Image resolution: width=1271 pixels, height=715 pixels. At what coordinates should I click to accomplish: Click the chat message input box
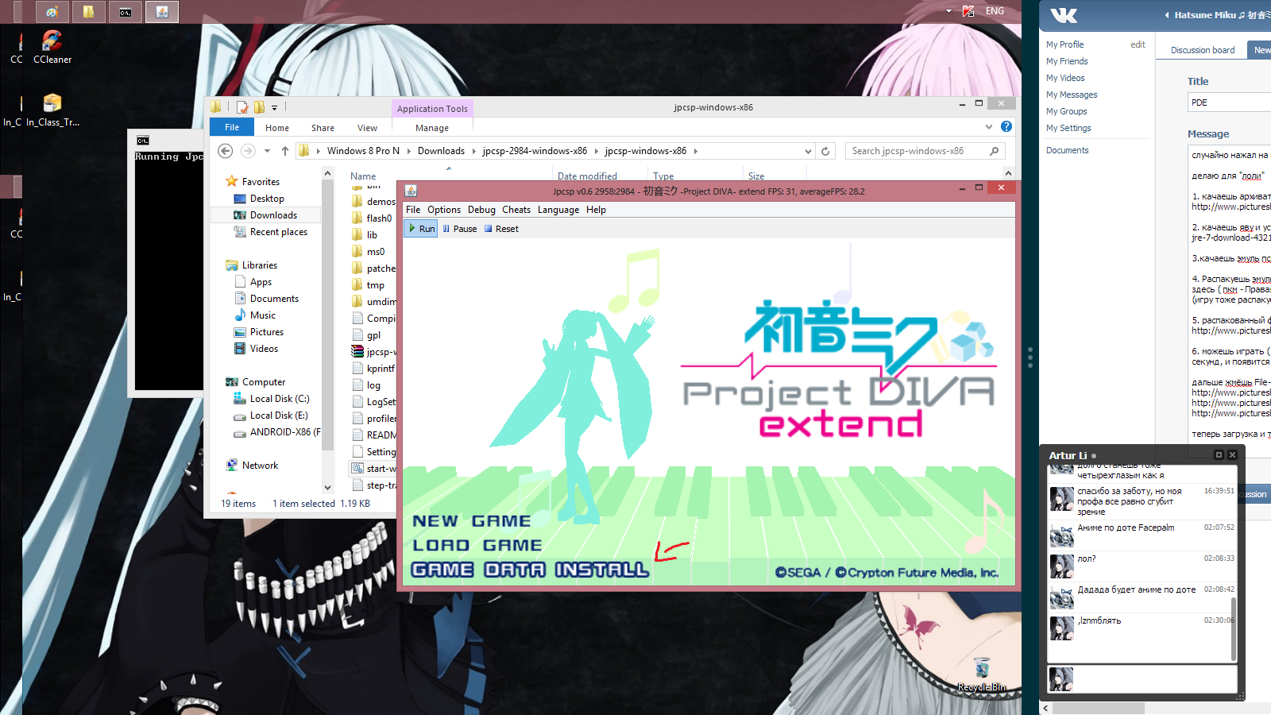(x=1156, y=679)
